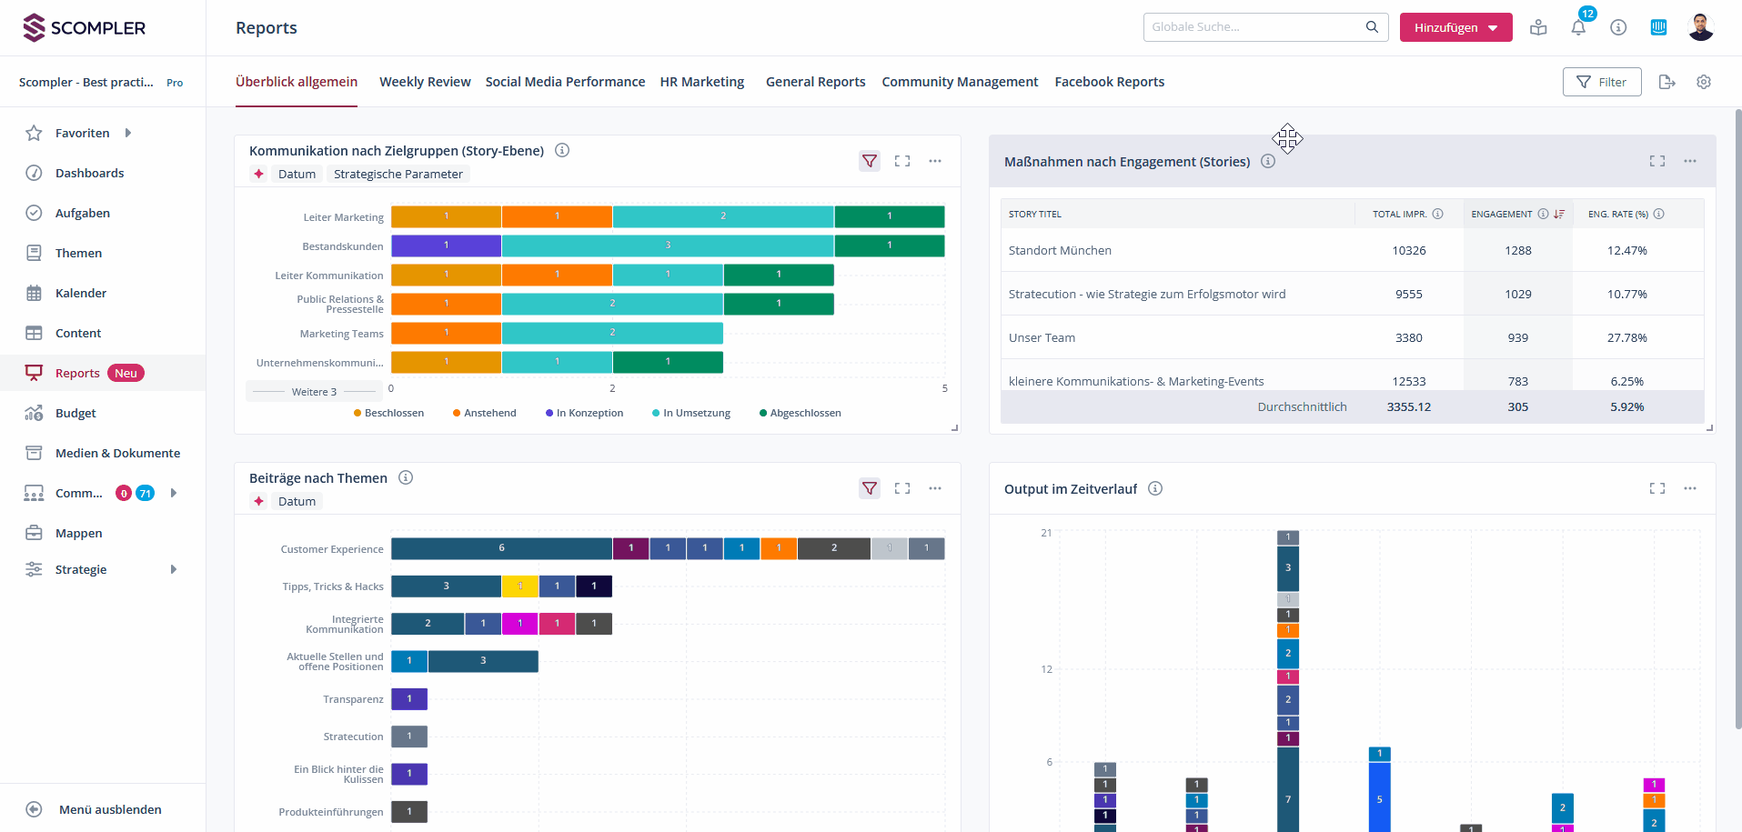This screenshot has height=832, width=1742.
Task: Click info icon beside Beiträge nach Themen
Action: 406,477
